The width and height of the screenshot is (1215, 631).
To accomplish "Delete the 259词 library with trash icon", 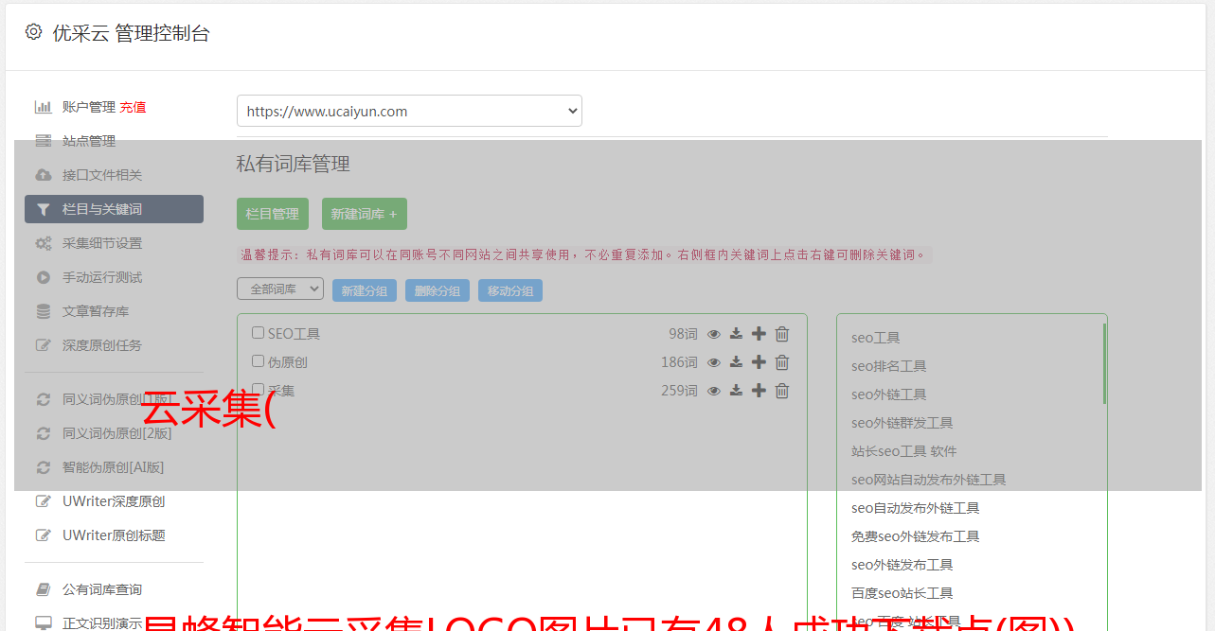I will pos(782,391).
